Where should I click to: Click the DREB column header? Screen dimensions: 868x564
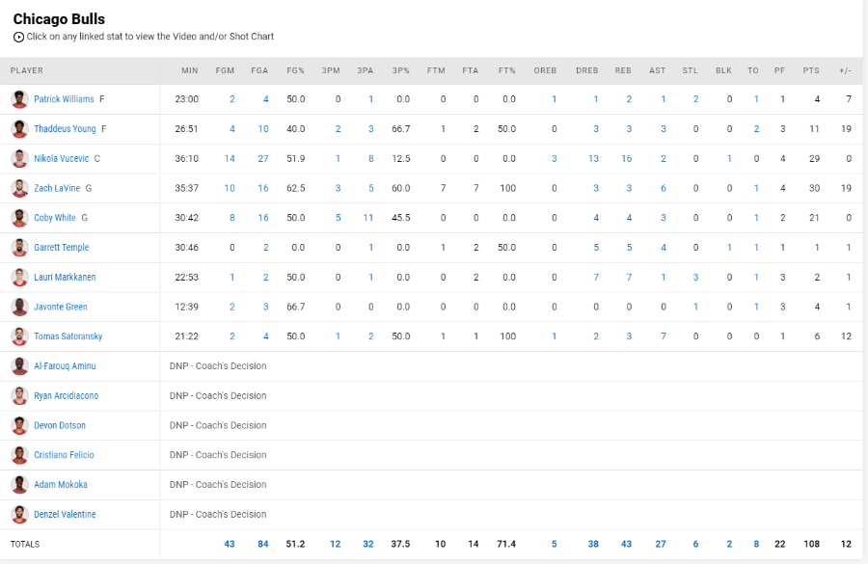pyautogui.click(x=586, y=70)
